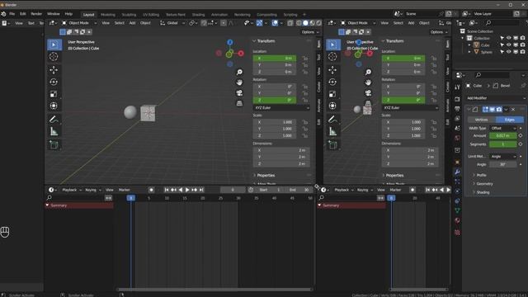Click the zoom magnifier in right viewport

click(368, 72)
